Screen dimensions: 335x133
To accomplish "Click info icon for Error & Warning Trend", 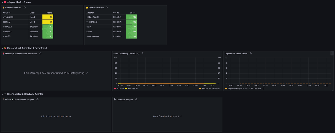I will click(x=143, y=54).
